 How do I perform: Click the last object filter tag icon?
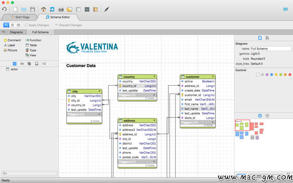[x=44, y=64]
